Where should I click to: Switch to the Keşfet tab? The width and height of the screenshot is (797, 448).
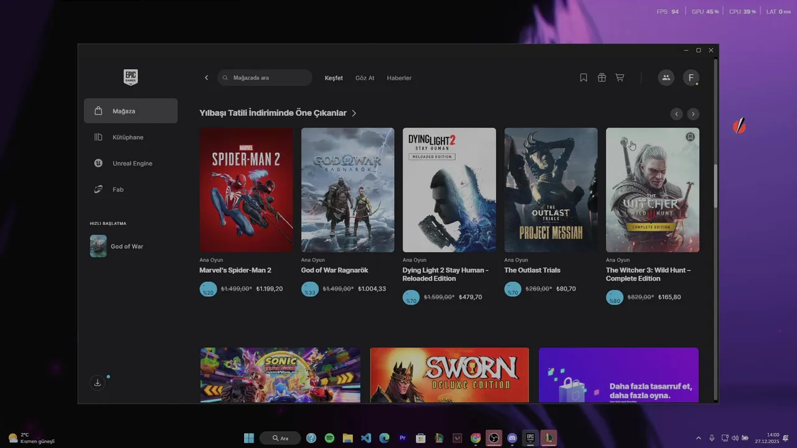334,78
